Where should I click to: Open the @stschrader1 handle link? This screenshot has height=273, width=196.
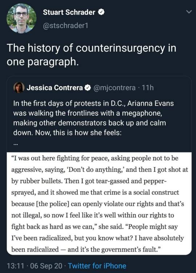point(65,26)
